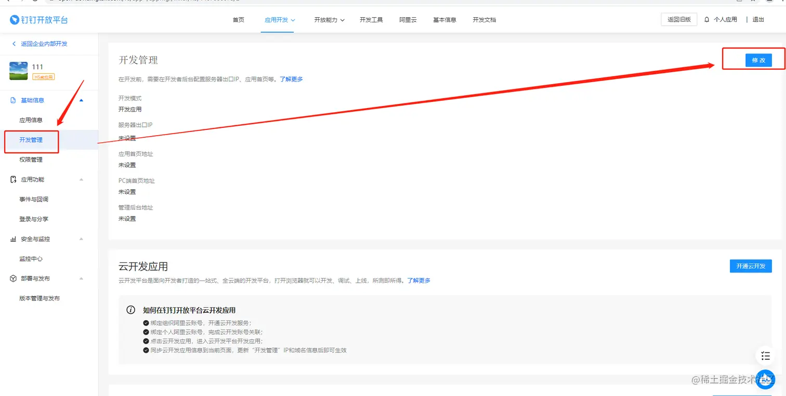Screen dimensions: 786x396
Task: Open the 开放能力 dropdown menu
Action: coord(325,19)
